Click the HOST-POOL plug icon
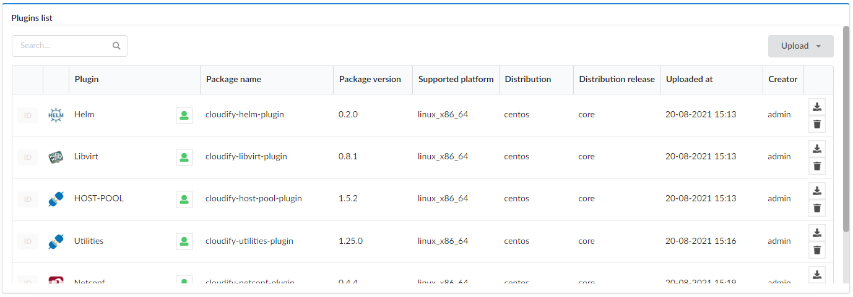The width and height of the screenshot is (853, 297). (x=56, y=199)
